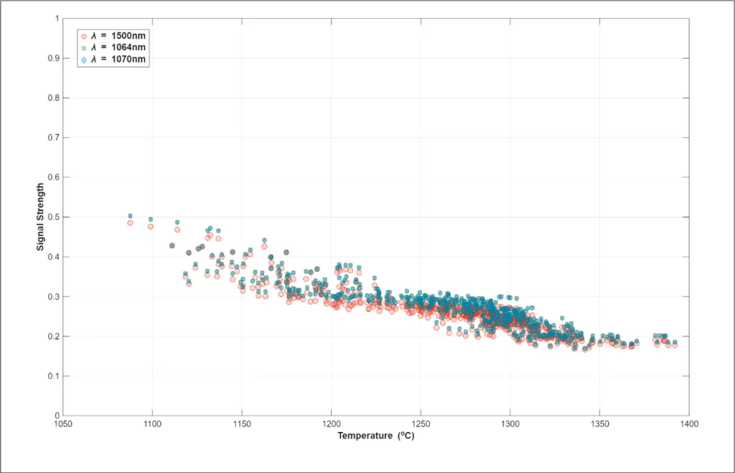This screenshot has width=735, height=473.
Task: Click the Temperature (°C) x-axis label
Action: click(x=376, y=436)
